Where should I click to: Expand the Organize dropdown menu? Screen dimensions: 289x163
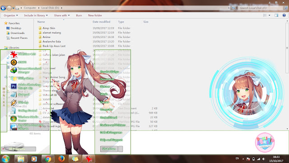11,15
